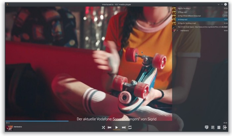
Task: Click the window's down-chevron titlebar button
Action: (219, 4)
